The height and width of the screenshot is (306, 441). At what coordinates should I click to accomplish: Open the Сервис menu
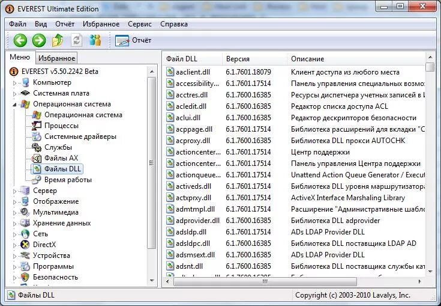point(139,24)
